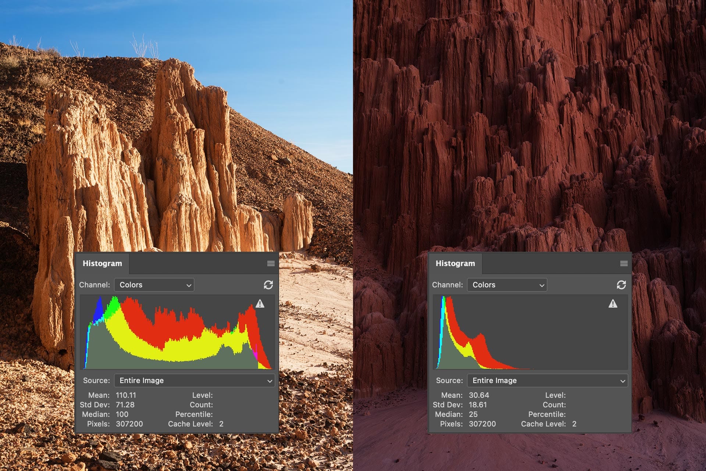Click the cached data warning triangle on left histogram
This screenshot has width=706, height=471.
pyautogui.click(x=260, y=304)
